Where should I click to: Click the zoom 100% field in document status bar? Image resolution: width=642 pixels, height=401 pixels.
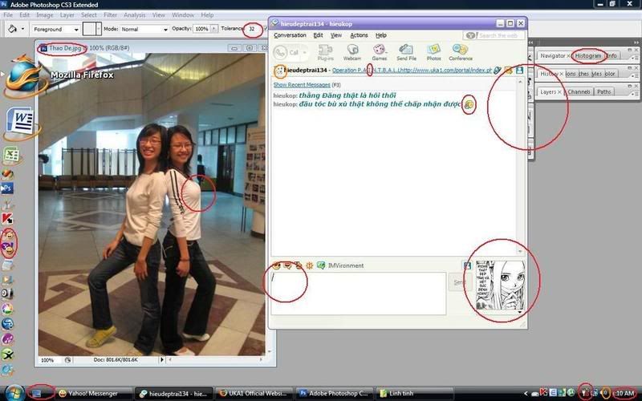click(x=48, y=360)
